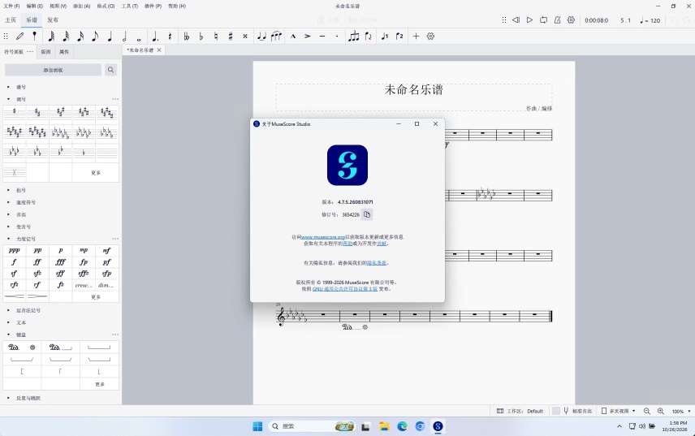Open playback settings gear
The width and height of the screenshot is (695, 436).
point(571,20)
